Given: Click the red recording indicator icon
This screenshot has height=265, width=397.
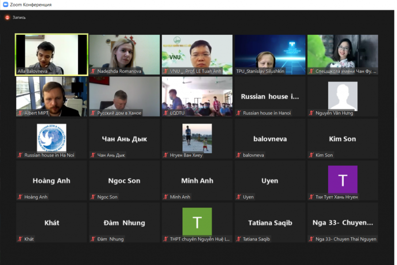Looking at the screenshot, I should coord(7,18).
